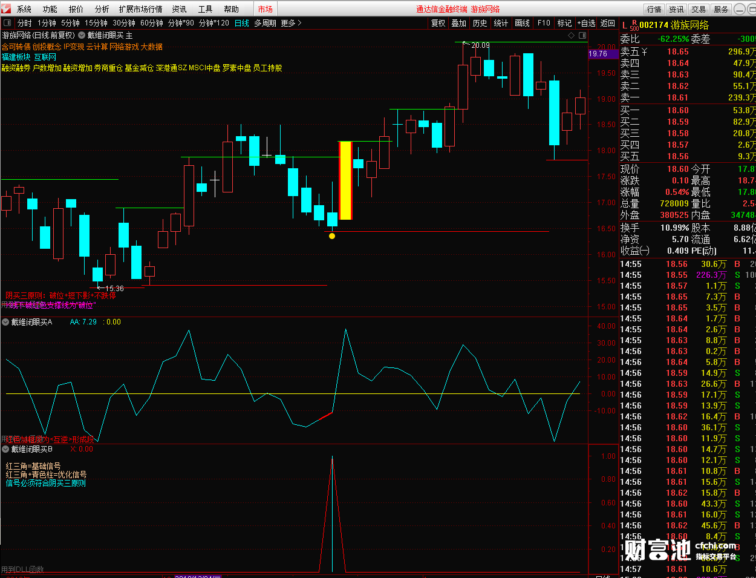This screenshot has height=578, width=756.
Task: Click the 20.09 high price label
Action: pos(481,45)
